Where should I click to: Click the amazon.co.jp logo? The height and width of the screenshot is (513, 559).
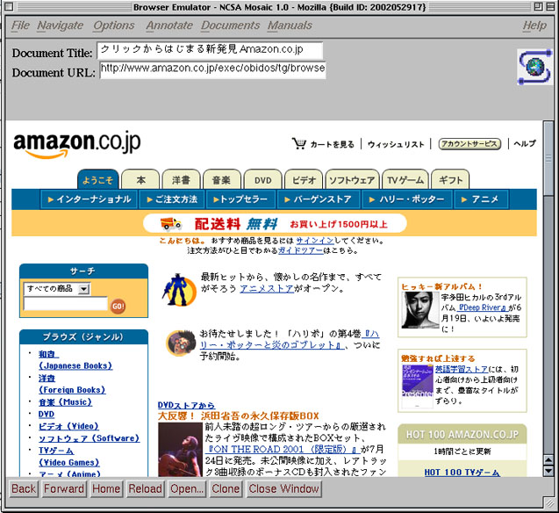click(x=77, y=145)
